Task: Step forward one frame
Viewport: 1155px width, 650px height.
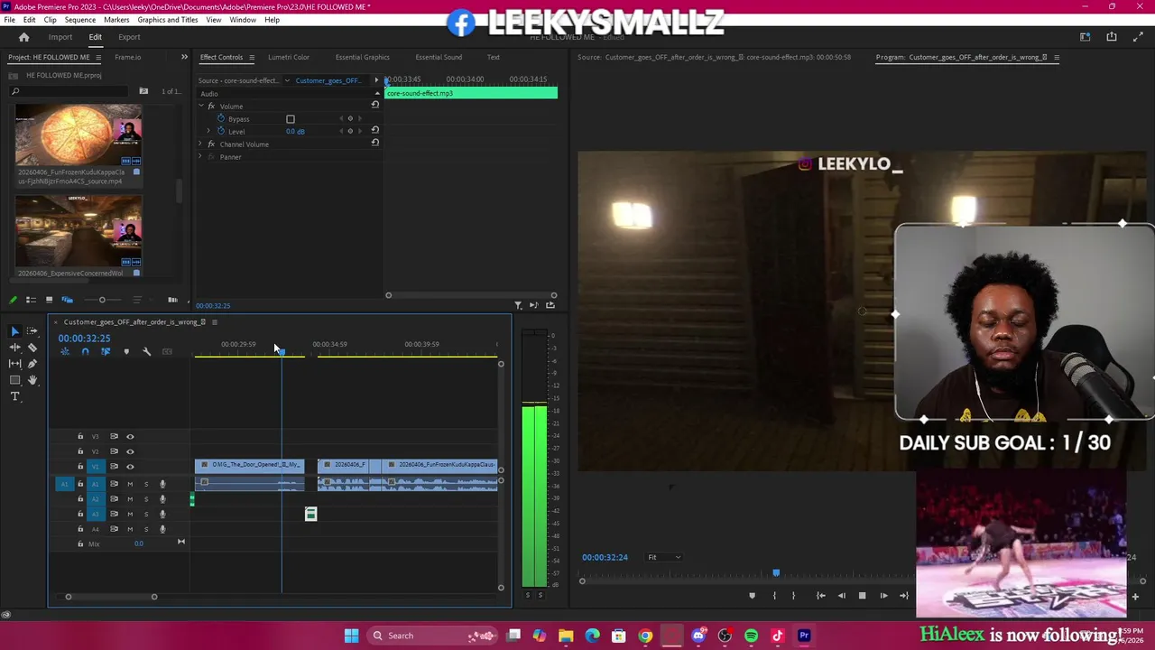Action: click(x=883, y=596)
